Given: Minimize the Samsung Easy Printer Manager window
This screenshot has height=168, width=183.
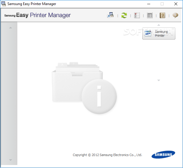Looking at the screenshot, I should (149, 4).
